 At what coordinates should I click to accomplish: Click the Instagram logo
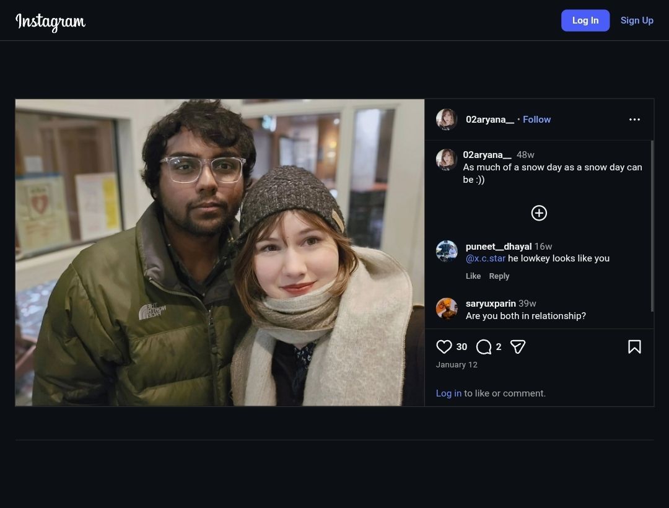[50, 21]
